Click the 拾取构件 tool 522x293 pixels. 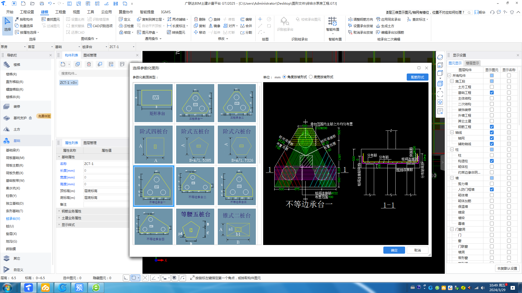(x=24, y=19)
